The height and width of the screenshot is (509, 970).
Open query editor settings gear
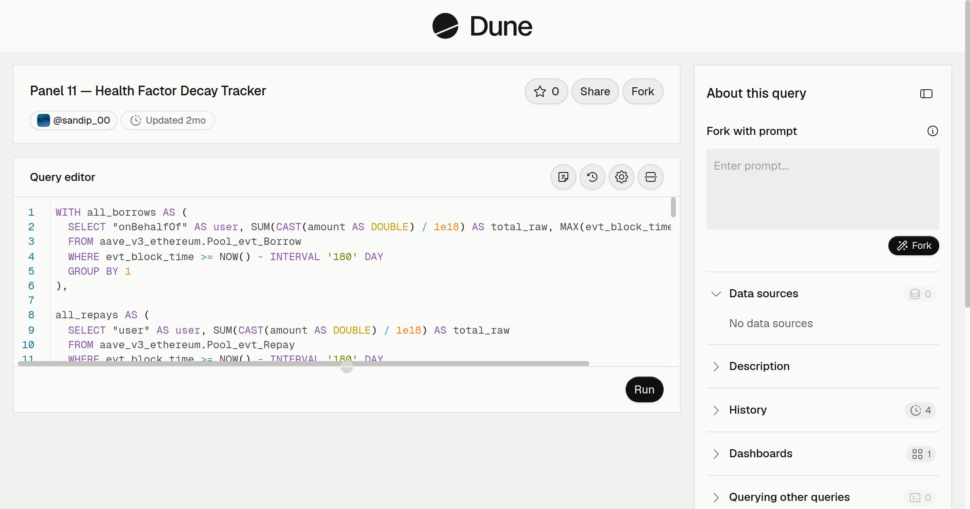621,177
